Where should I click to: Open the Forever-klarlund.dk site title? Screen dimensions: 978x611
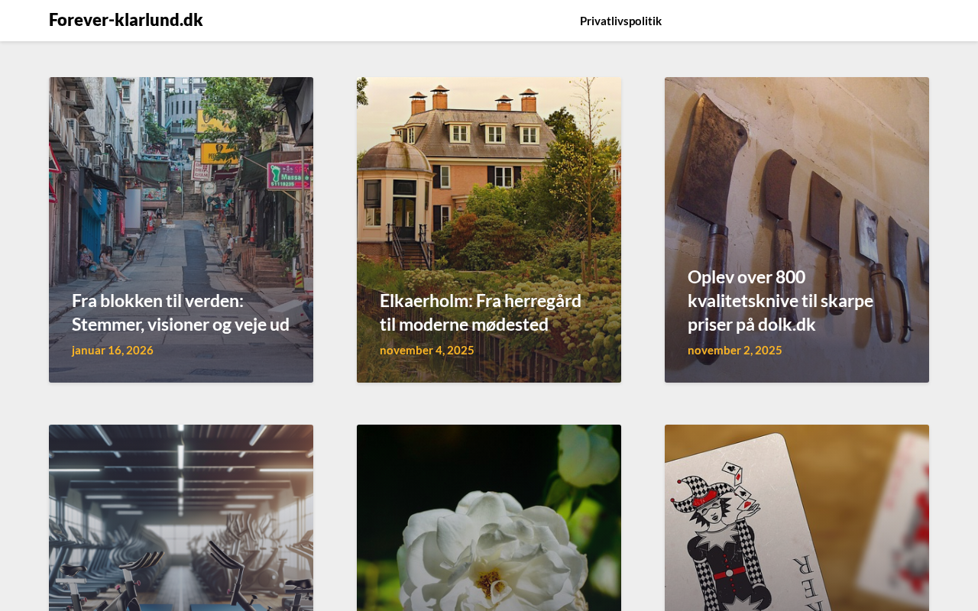[126, 20]
